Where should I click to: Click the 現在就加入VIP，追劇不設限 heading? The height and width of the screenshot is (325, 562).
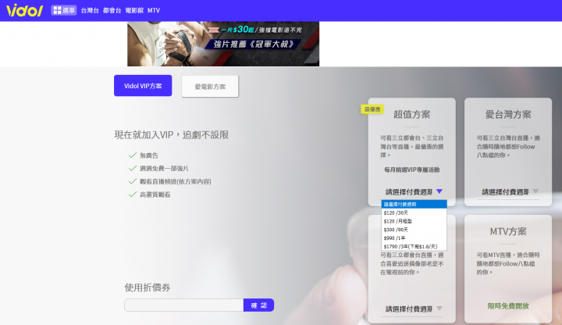pyautogui.click(x=171, y=135)
